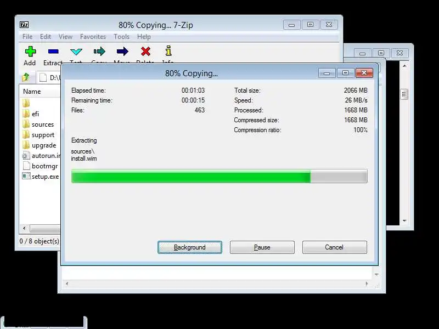The image size is (439, 329).
Task: Click the 100% compression ratio value
Action: (361, 130)
